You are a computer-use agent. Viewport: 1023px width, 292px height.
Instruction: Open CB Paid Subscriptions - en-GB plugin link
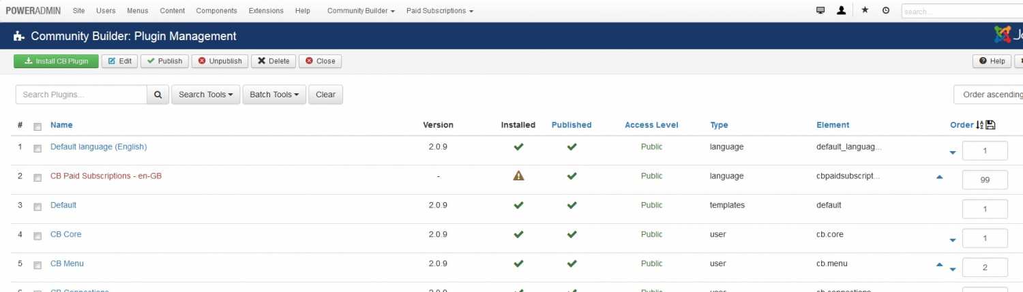106,176
